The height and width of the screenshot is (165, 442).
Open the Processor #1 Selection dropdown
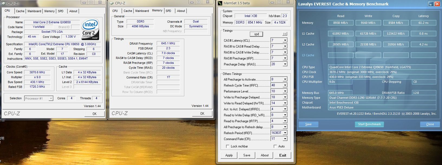(x=51, y=98)
